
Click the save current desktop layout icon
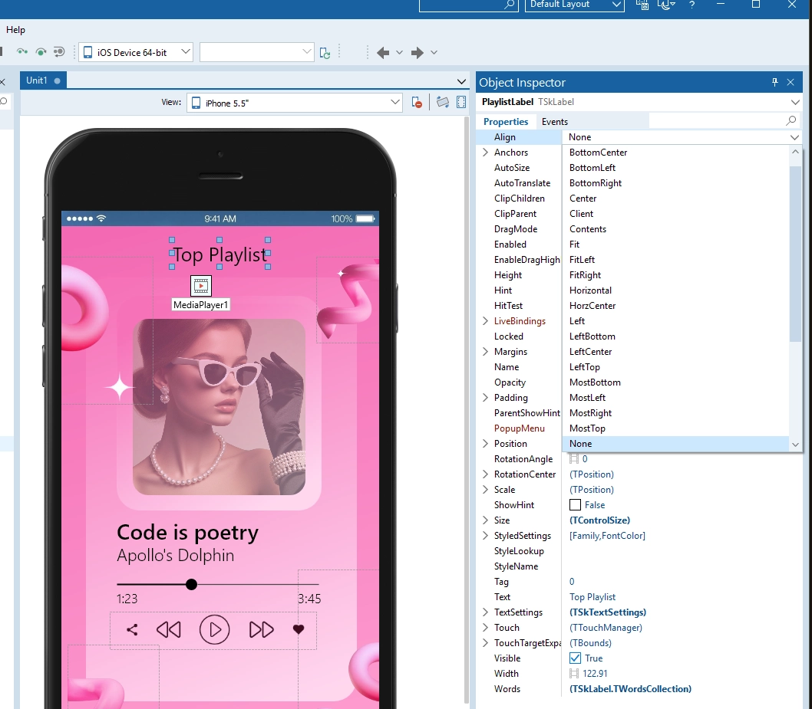pyautogui.click(x=642, y=6)
